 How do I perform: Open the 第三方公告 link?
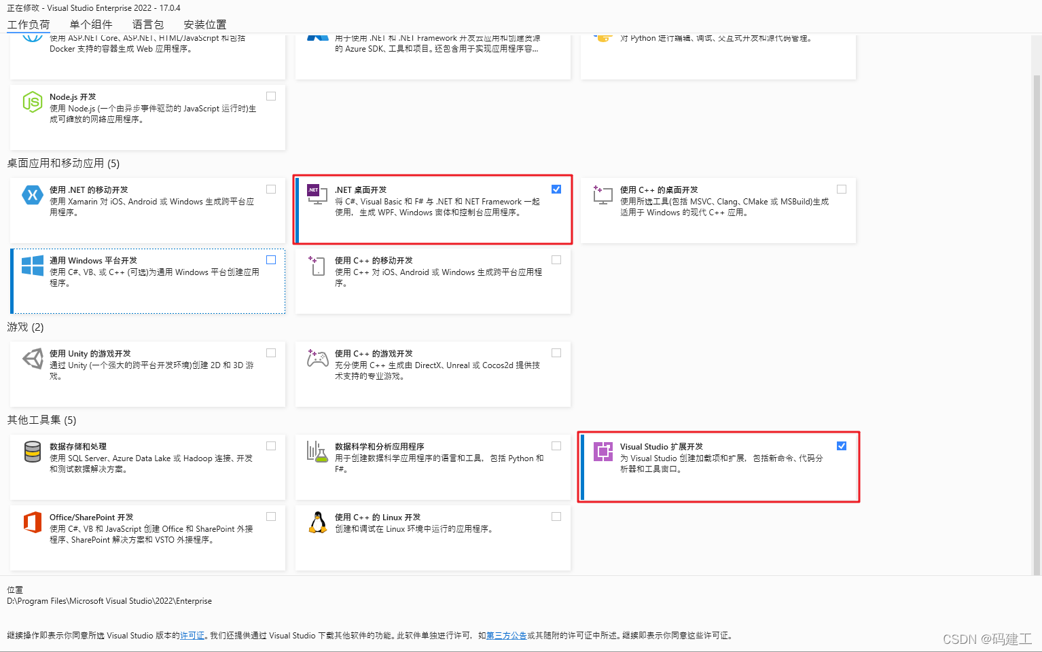pyautogui.click(x=507, y=636)
